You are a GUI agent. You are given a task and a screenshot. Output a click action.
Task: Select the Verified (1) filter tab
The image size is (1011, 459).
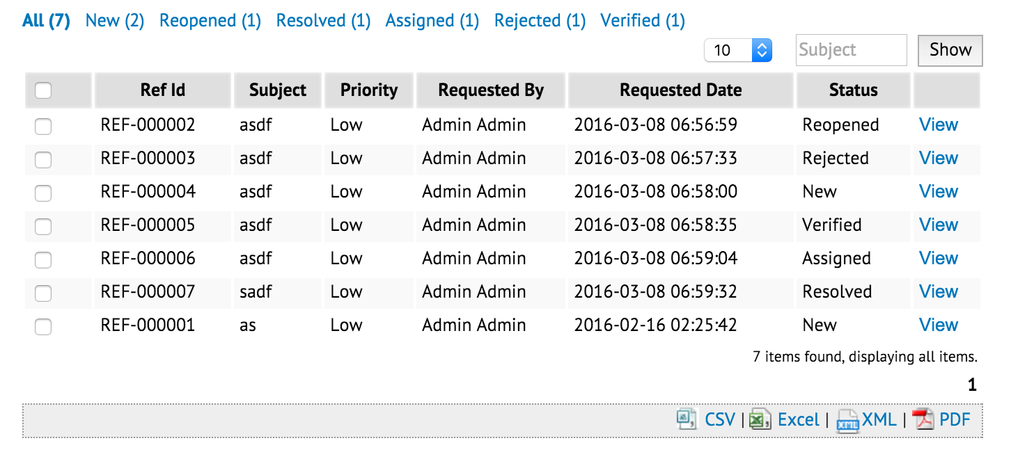(642, 21)
